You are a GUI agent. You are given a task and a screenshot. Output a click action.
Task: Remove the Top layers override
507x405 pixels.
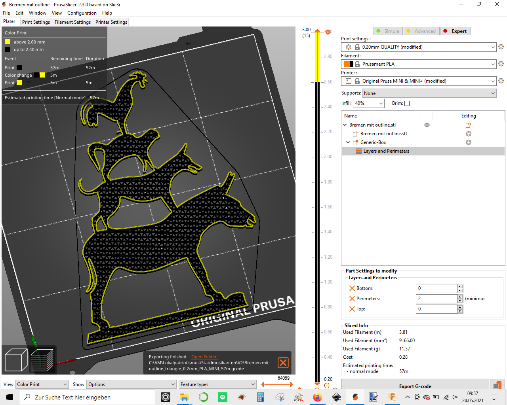352,309
